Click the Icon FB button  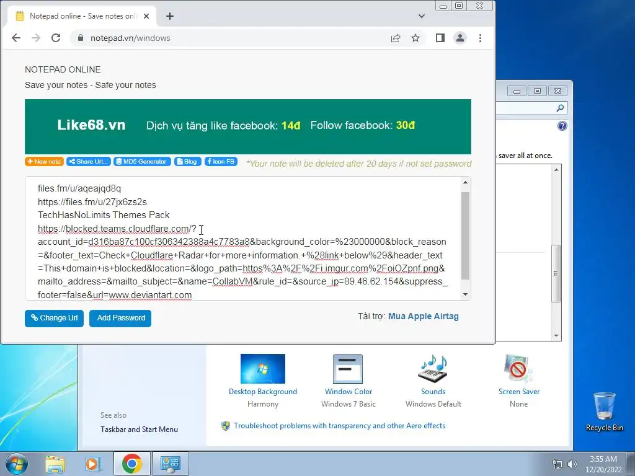click(221, 162)
